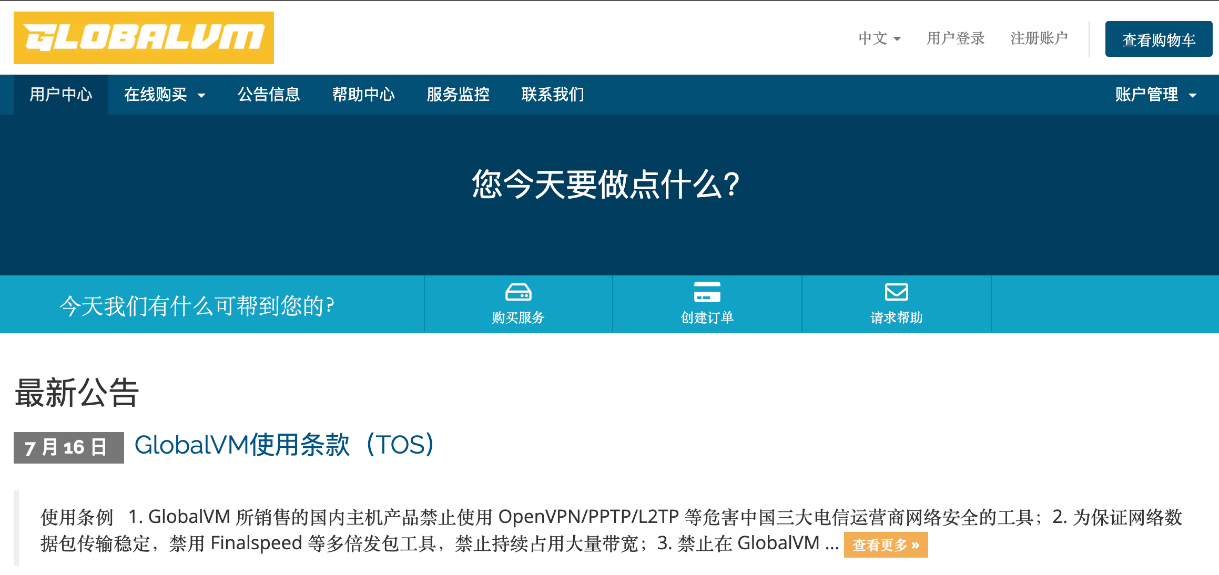Click the server icon above 购买服务
Viewport: 1219px width, 575px height.
click(518, 292)
